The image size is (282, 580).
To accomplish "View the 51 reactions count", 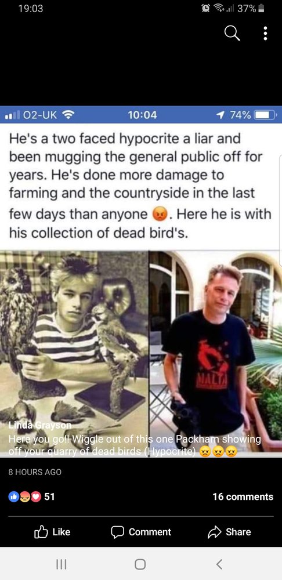I will 49,496.
